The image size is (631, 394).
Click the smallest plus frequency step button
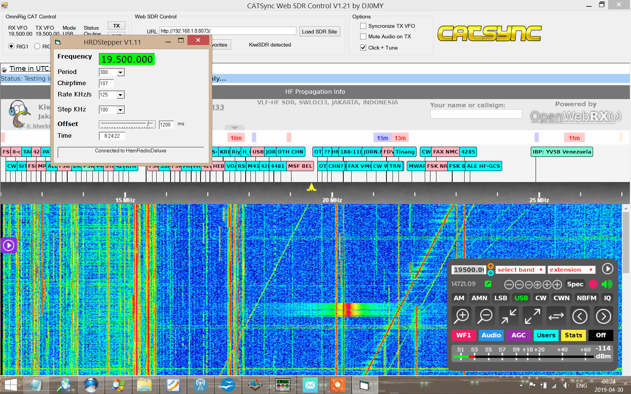pos(537,285)
